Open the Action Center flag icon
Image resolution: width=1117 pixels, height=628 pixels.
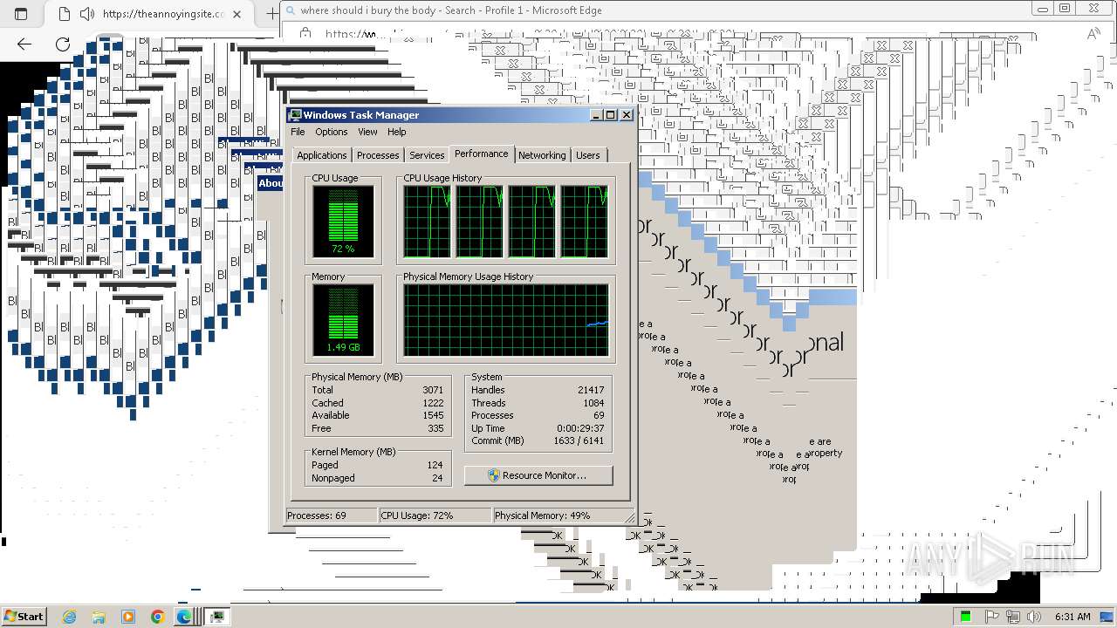994,617
